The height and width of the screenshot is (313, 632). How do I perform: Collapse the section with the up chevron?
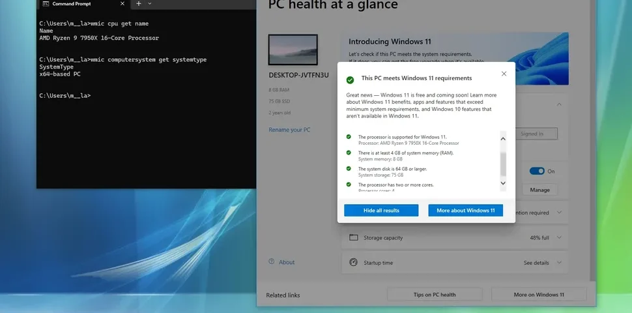pos(560,104)
